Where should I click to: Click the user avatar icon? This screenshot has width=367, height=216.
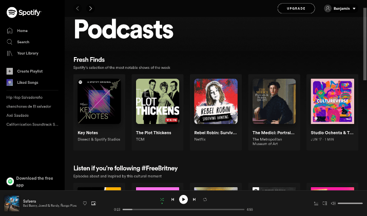(x=327, y=9)
